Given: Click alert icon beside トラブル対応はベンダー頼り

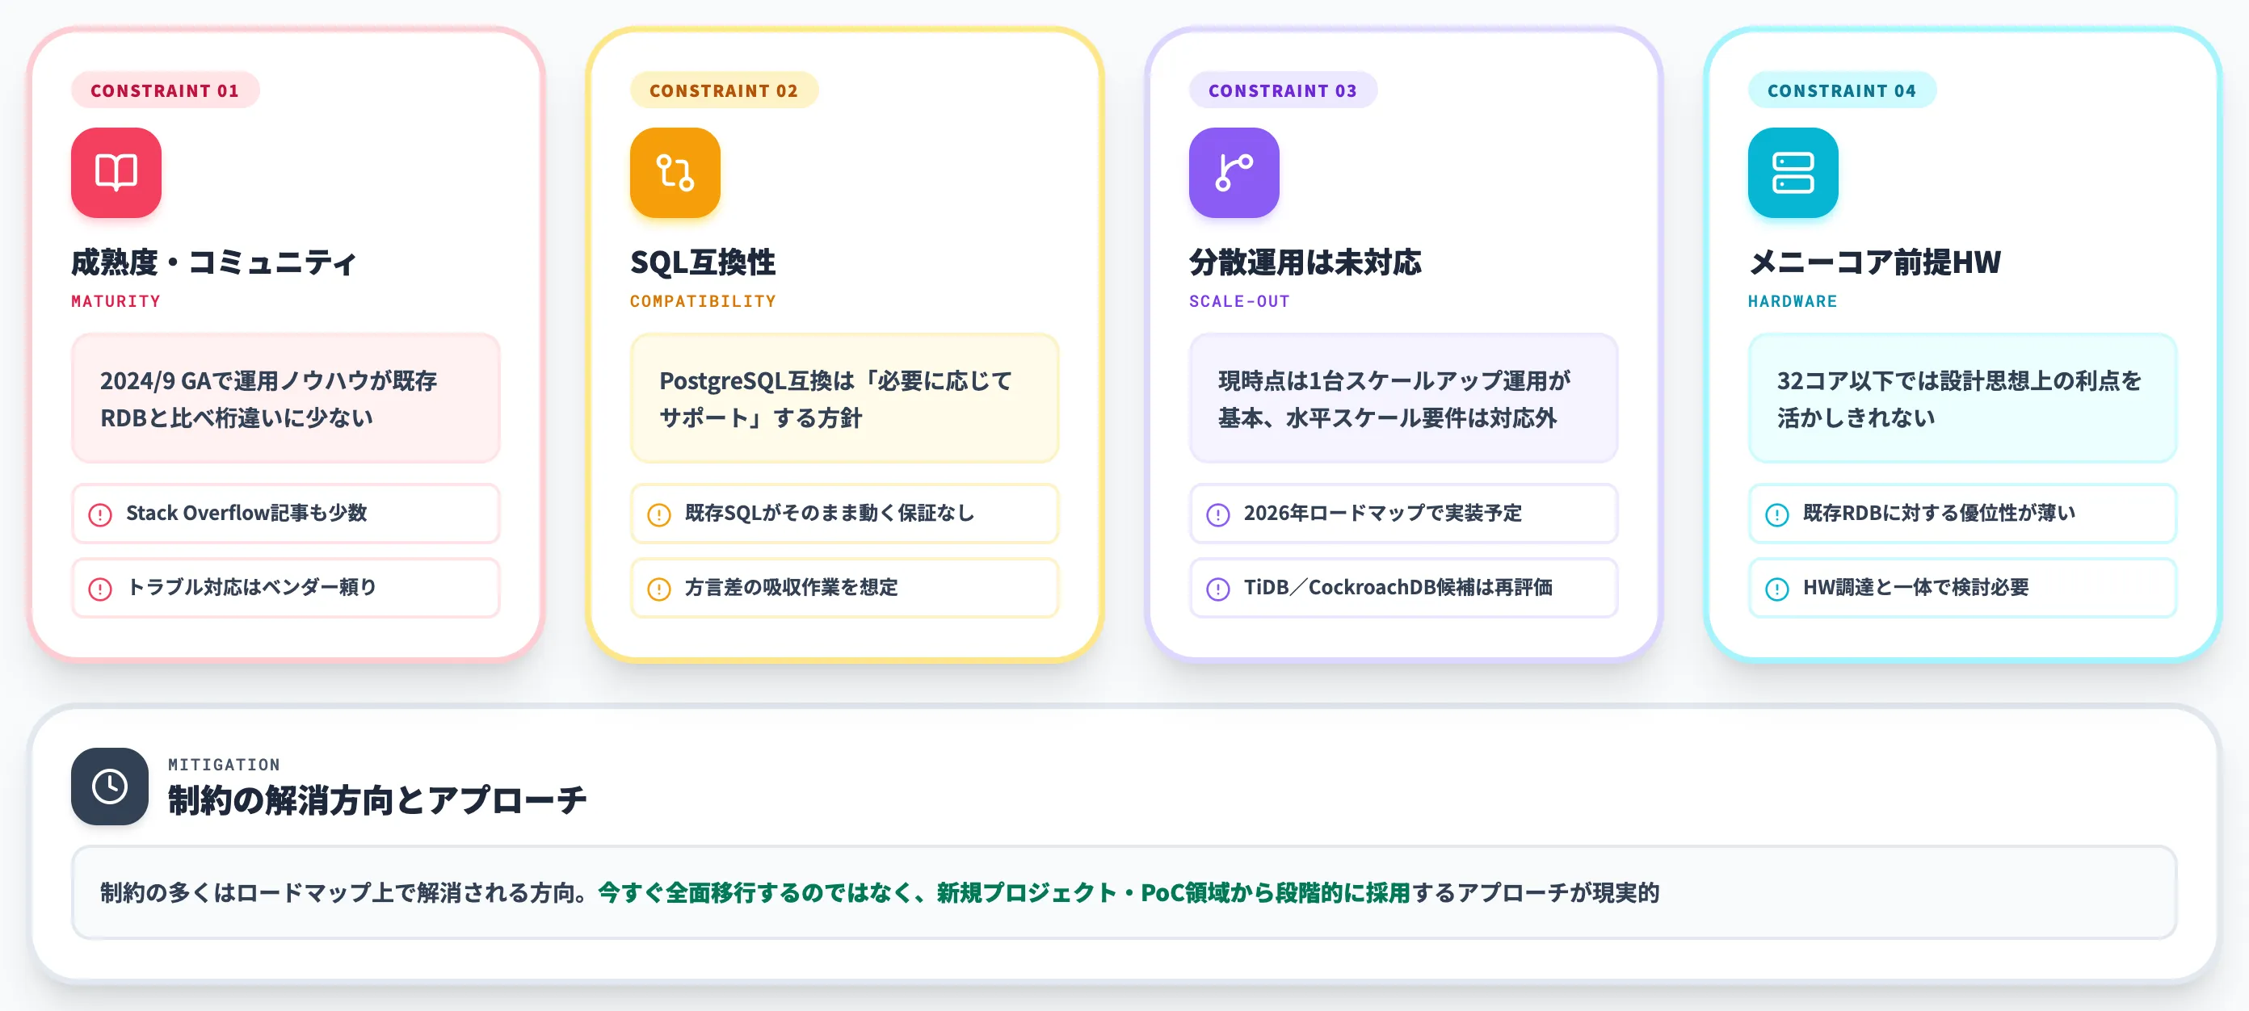Looking at the screenshot, I should (x=100, y=589).
